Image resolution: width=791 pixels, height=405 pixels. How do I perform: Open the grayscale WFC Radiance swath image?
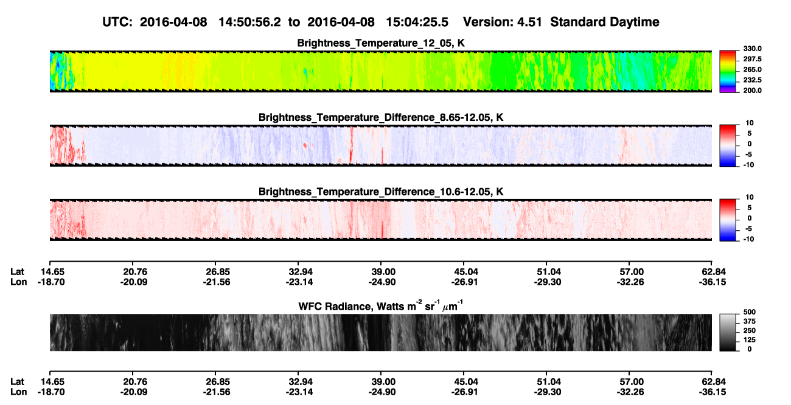(380, 333)
